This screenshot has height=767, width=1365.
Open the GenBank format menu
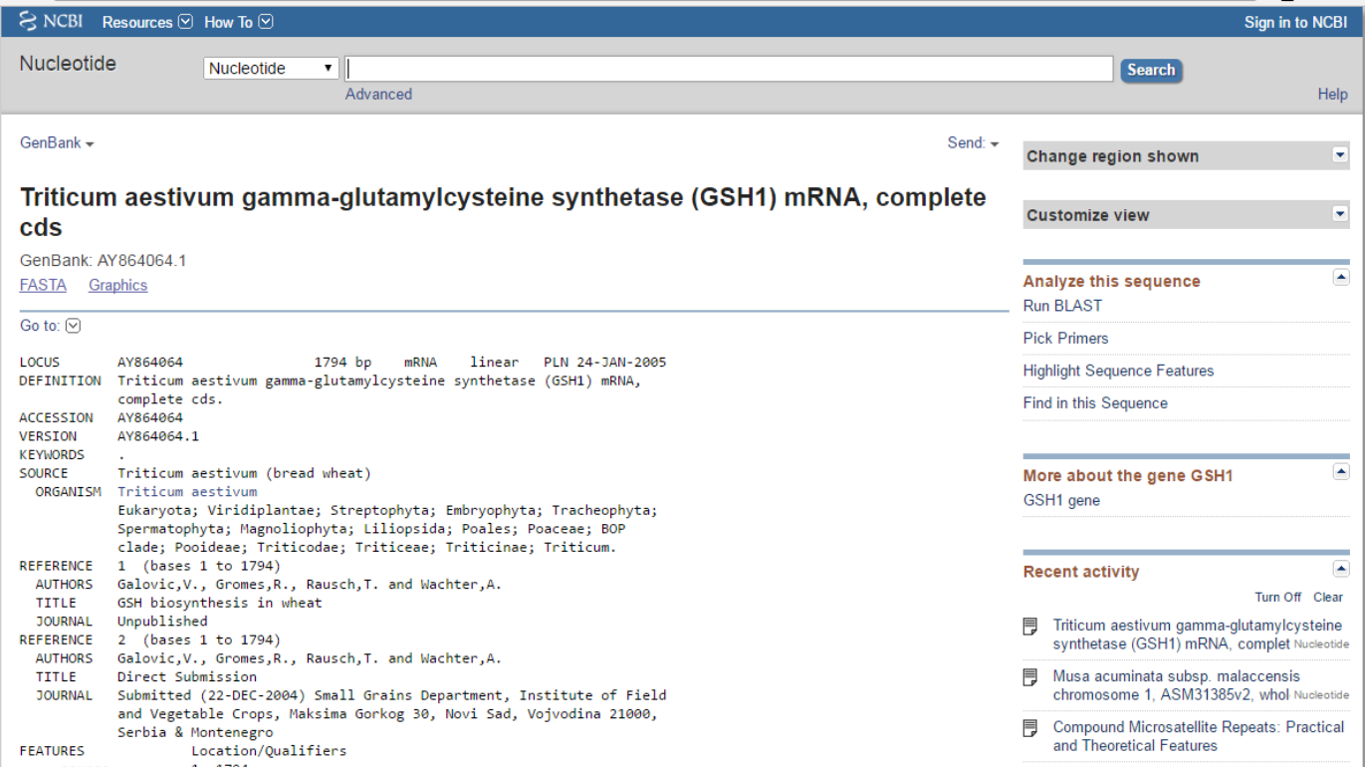[x=57, y=143]
